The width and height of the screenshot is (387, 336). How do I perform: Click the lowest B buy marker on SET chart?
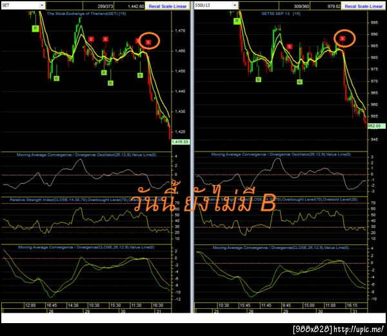click(x=110, y=83)
